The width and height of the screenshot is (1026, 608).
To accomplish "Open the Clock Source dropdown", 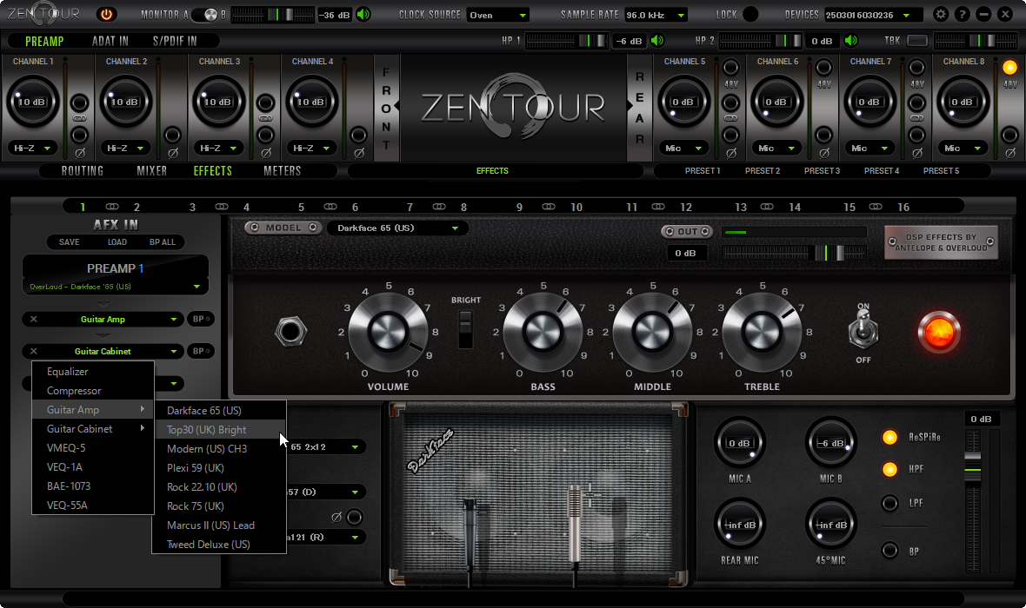I will pos(498,15).
